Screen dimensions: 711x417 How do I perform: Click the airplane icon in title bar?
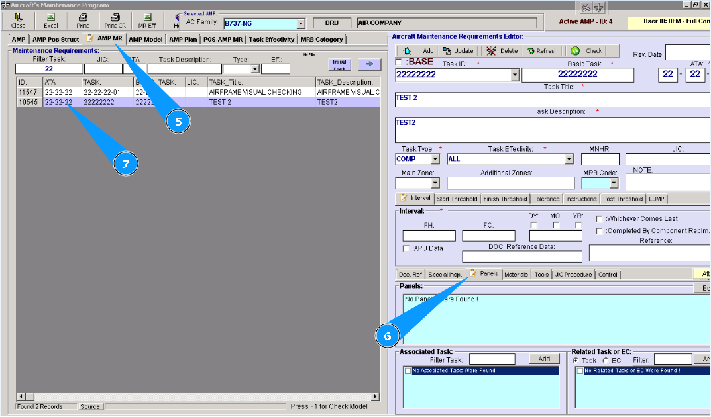pyautogui.click(x=599, y=7)
